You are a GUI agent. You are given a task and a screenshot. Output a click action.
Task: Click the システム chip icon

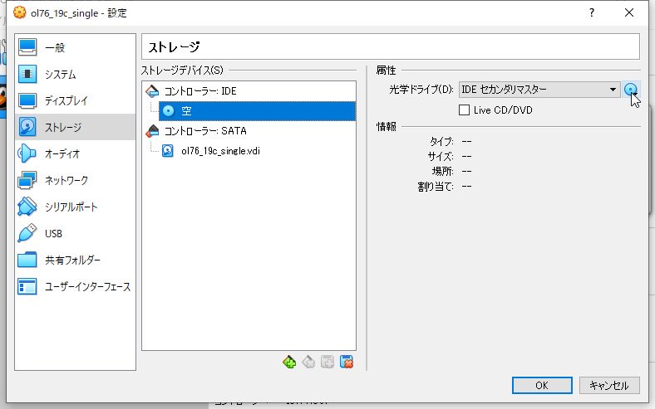[x=27, y=74]
